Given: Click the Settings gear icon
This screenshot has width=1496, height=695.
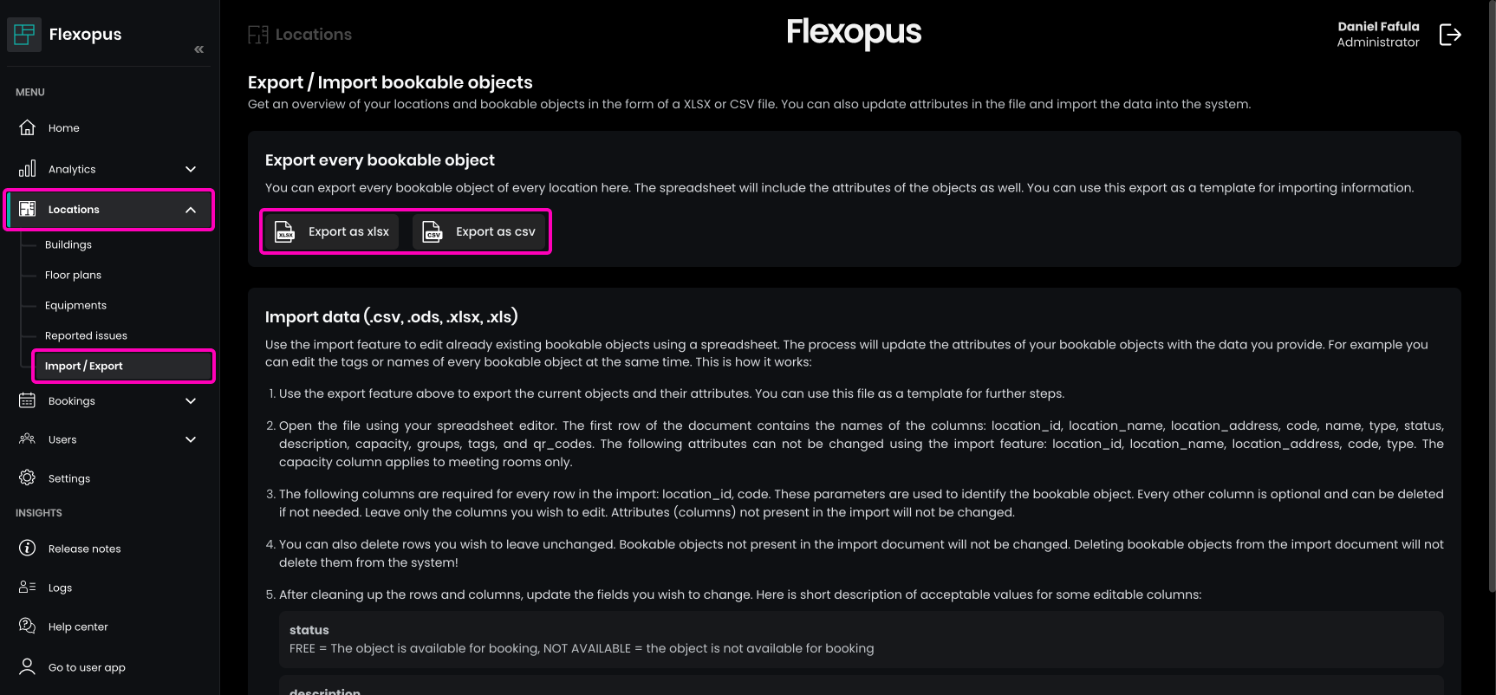Looking at the screenshot, I should 28,478.
